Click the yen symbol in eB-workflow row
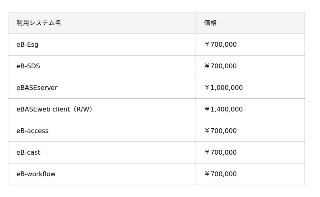The height and width of the screenshot is (197, 320). coord(207,174)
